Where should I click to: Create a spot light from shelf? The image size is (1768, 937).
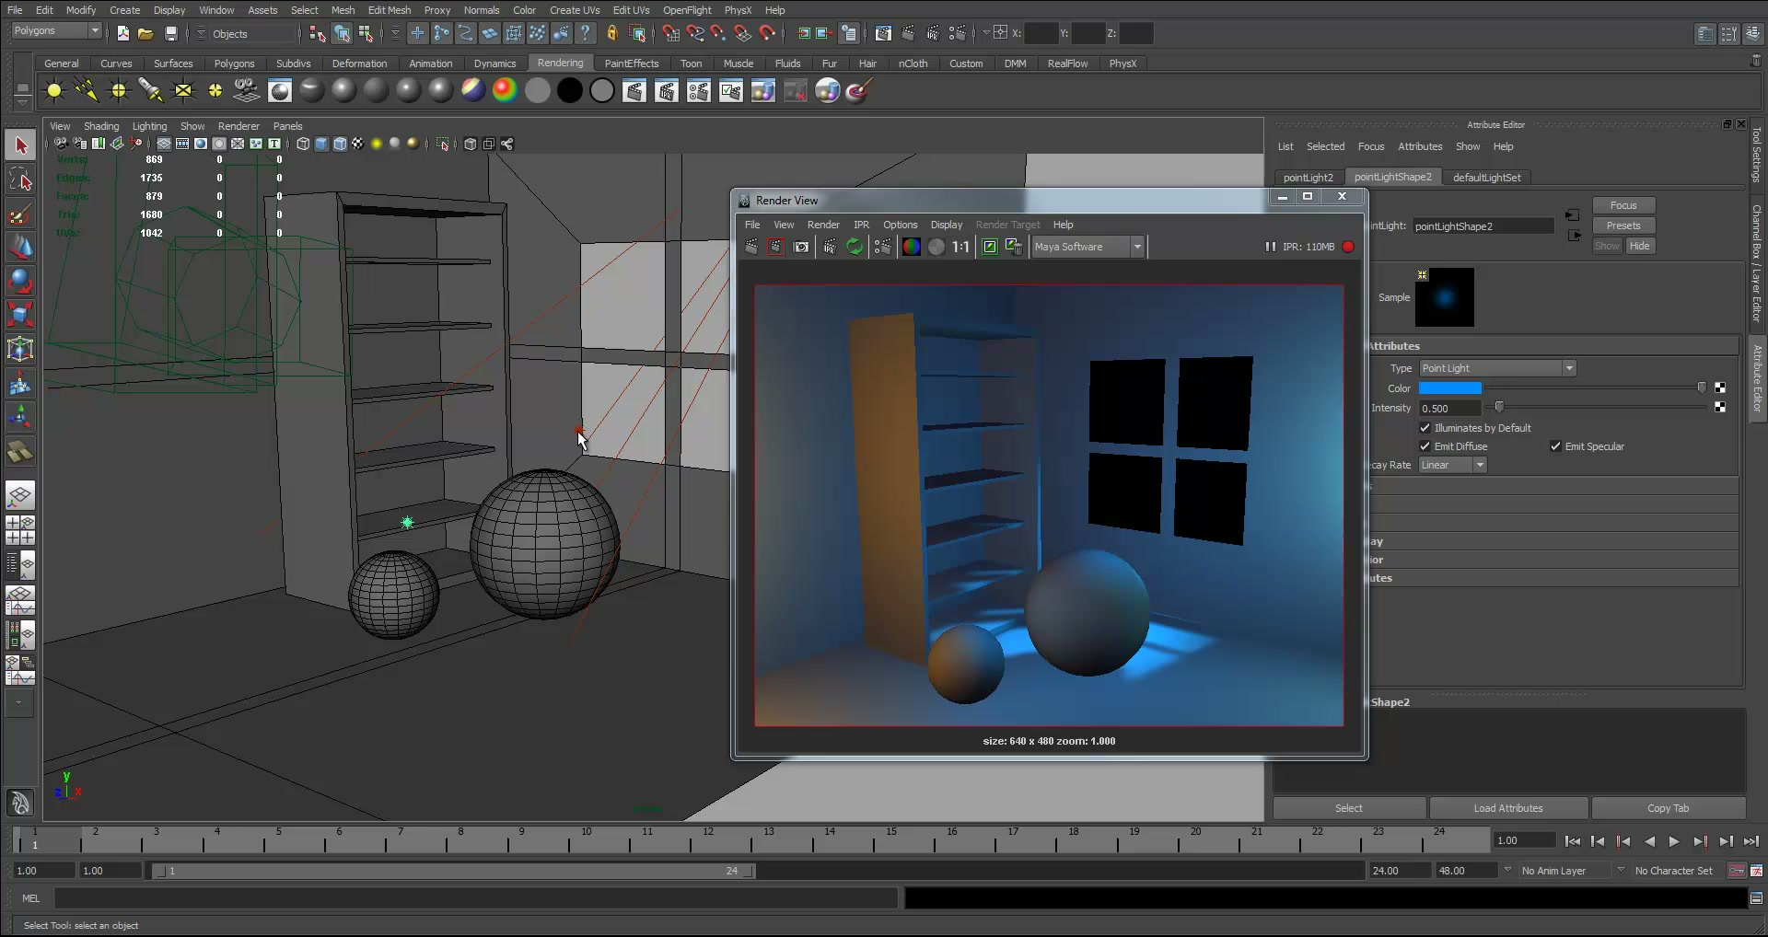pos(150,90)
